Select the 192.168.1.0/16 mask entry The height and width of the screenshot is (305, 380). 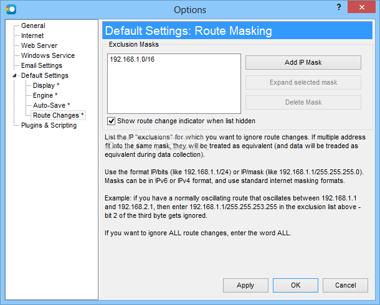coord(132,59)
